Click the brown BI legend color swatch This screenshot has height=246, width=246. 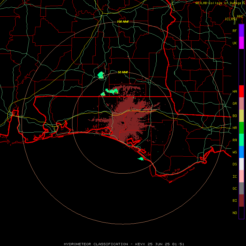[x=241, y=201]
